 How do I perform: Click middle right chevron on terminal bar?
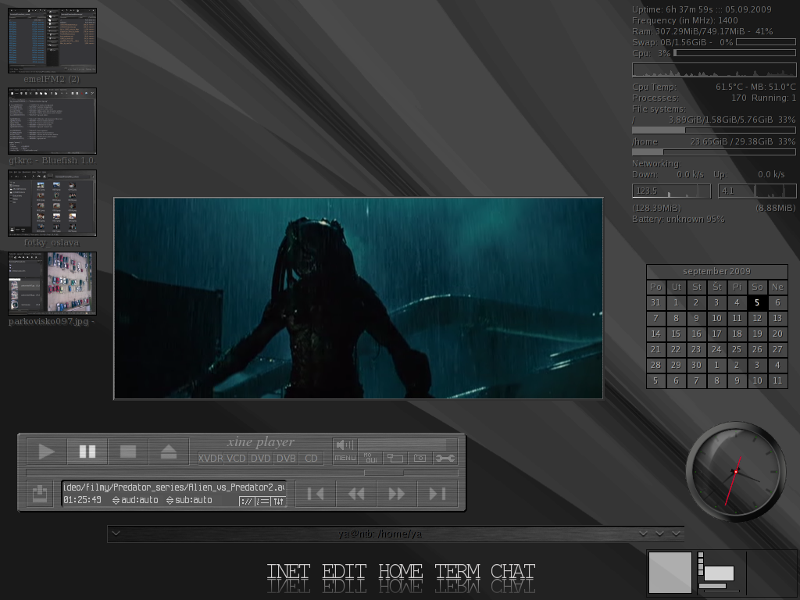[x=659, y=534]
